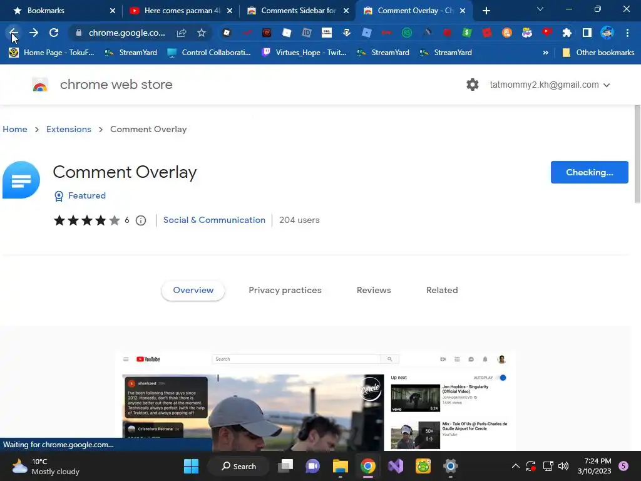This screenshot has height=481, width=641.
Task: Click the ID extension icon
Action: (x=307, y=33)
